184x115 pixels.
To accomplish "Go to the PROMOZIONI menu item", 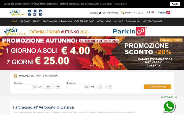I will click(x=65, y=21).
